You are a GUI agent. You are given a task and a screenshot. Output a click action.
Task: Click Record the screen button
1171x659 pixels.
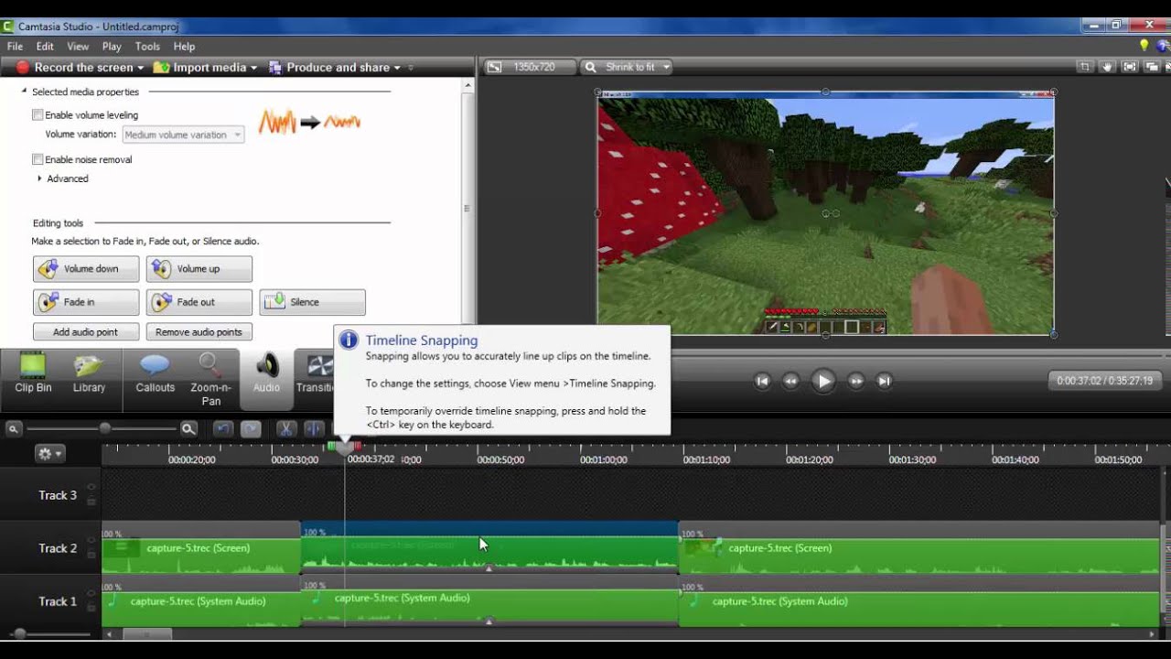[x=74, y=68]
